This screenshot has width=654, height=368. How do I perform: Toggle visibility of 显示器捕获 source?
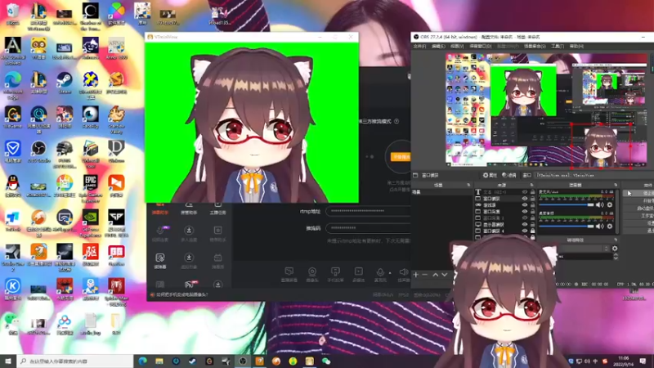pyautogui.click(x=525, y=224)
